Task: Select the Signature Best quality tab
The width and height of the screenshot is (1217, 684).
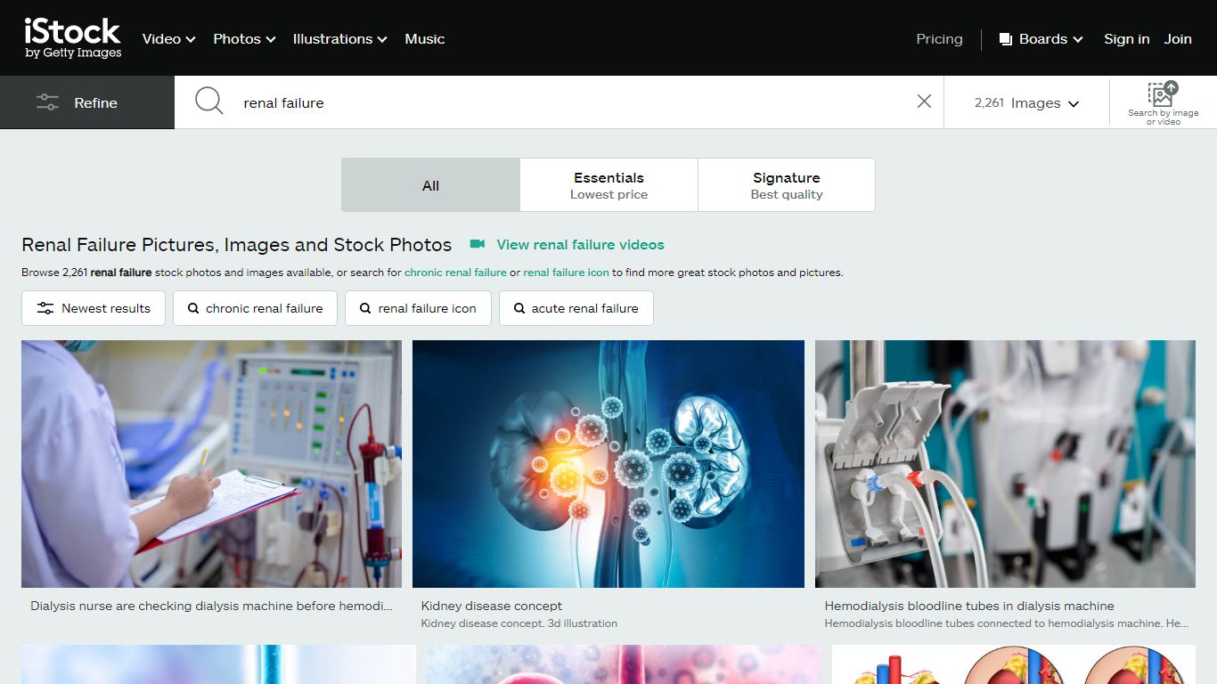Action: point(787,185)
